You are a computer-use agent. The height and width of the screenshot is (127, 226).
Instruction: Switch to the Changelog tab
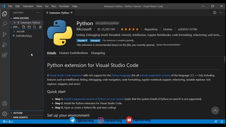click(98, 53)
